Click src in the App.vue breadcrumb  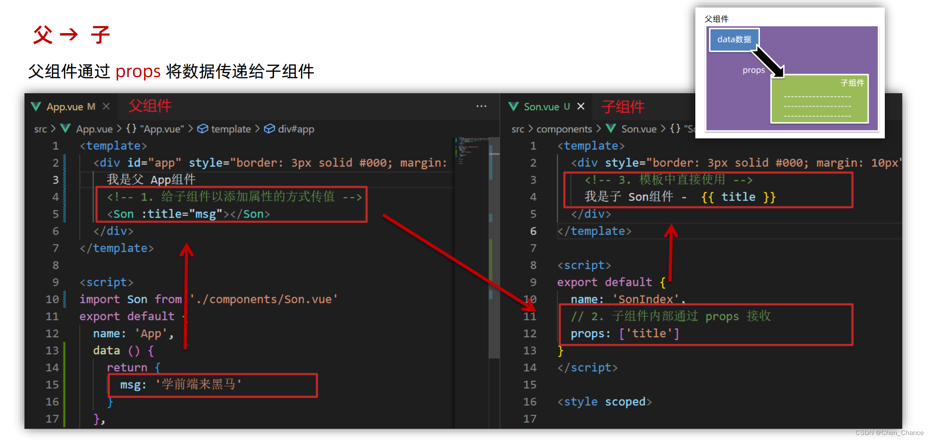tap(41, 129)
